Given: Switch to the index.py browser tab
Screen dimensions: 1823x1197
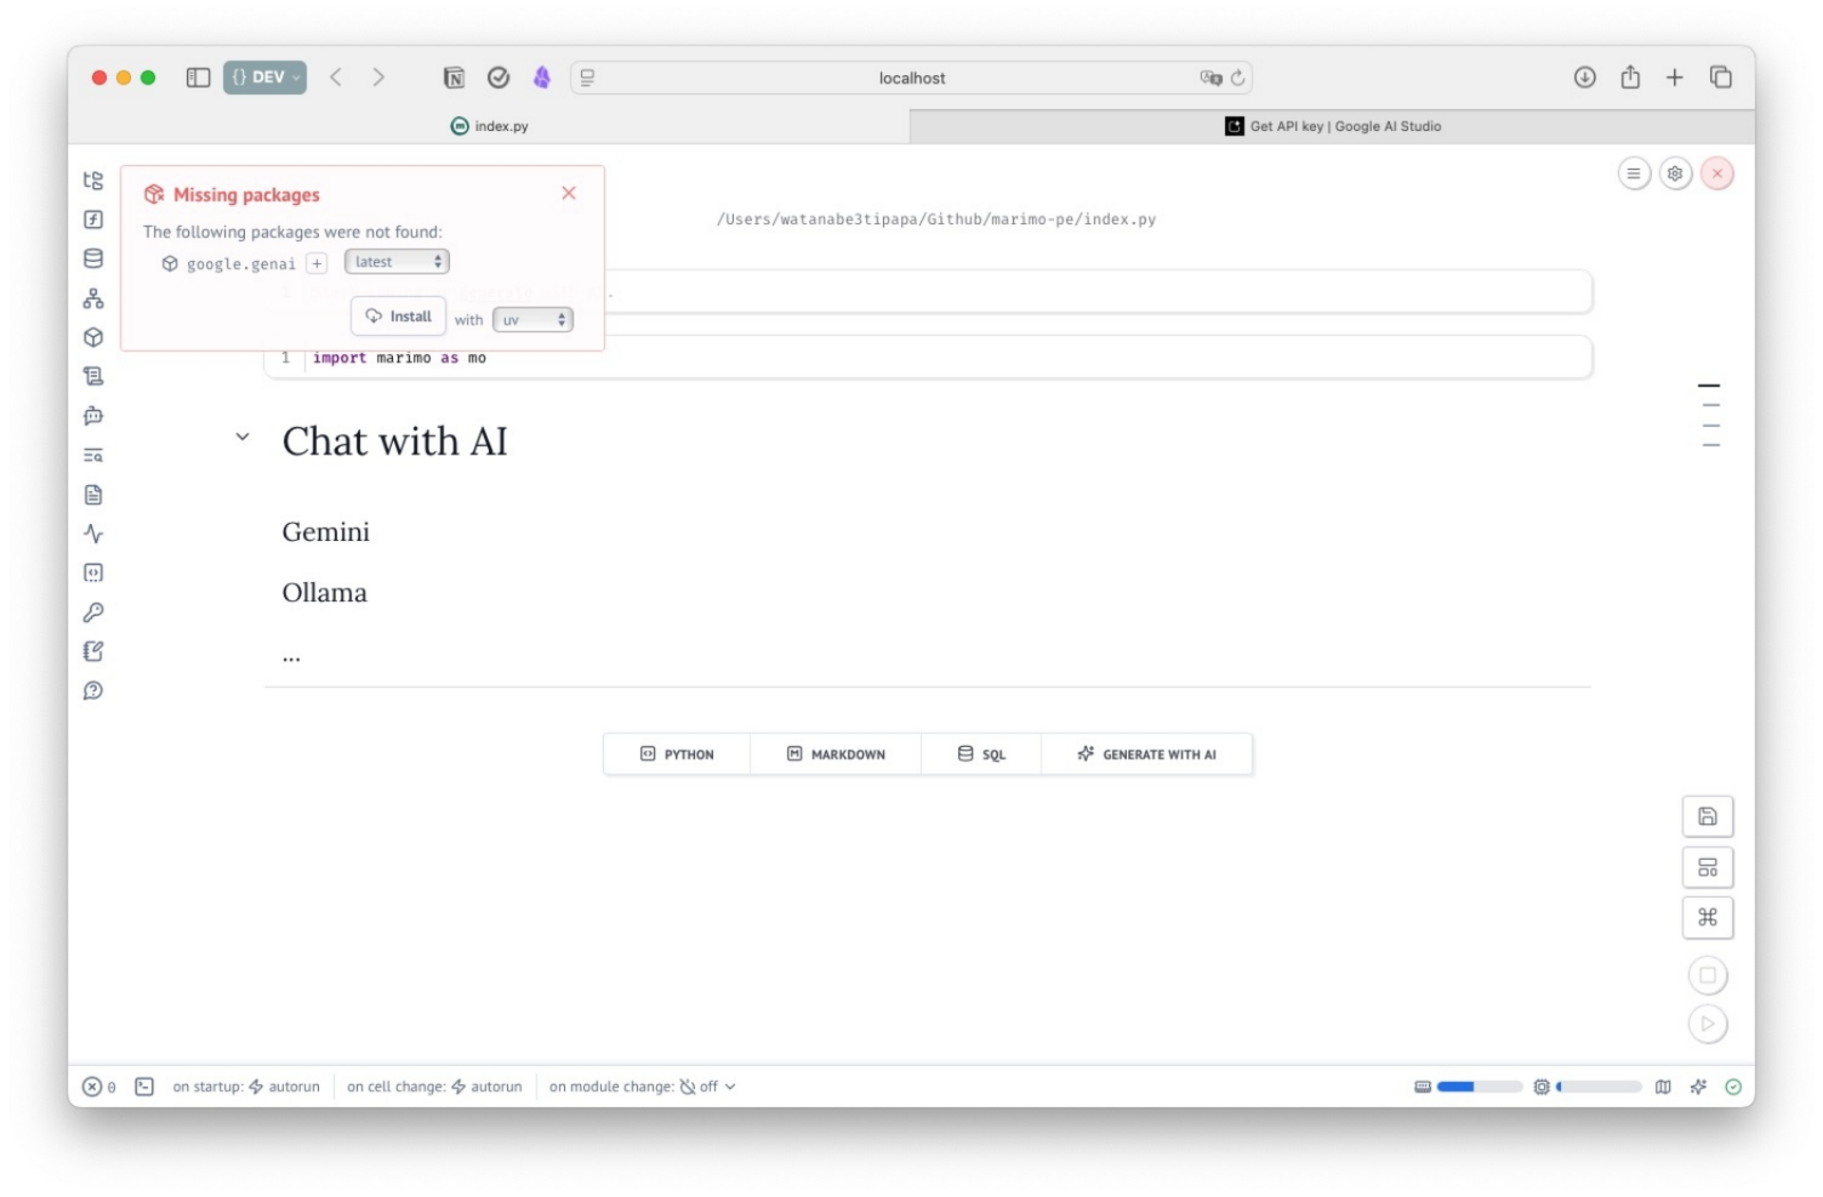Looking at the screenshot, I should [x=489, y=126].
